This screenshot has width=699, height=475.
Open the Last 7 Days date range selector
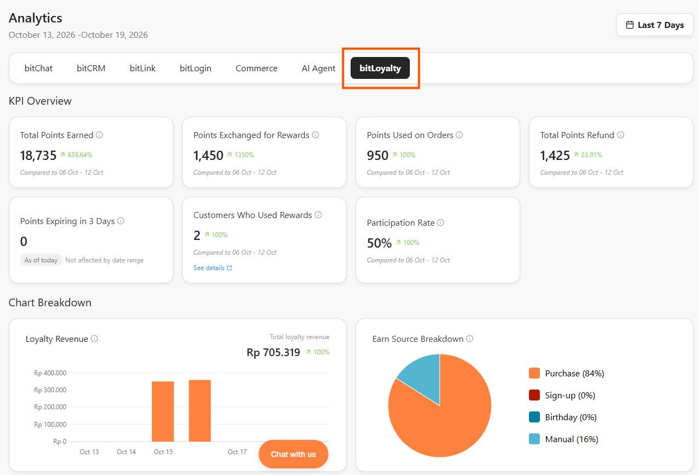point(655,25)
